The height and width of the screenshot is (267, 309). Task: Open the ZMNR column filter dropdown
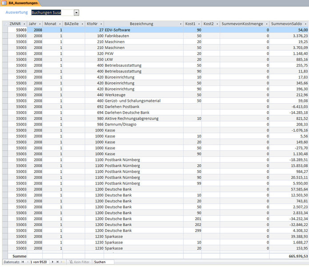[x=24, y=24]
